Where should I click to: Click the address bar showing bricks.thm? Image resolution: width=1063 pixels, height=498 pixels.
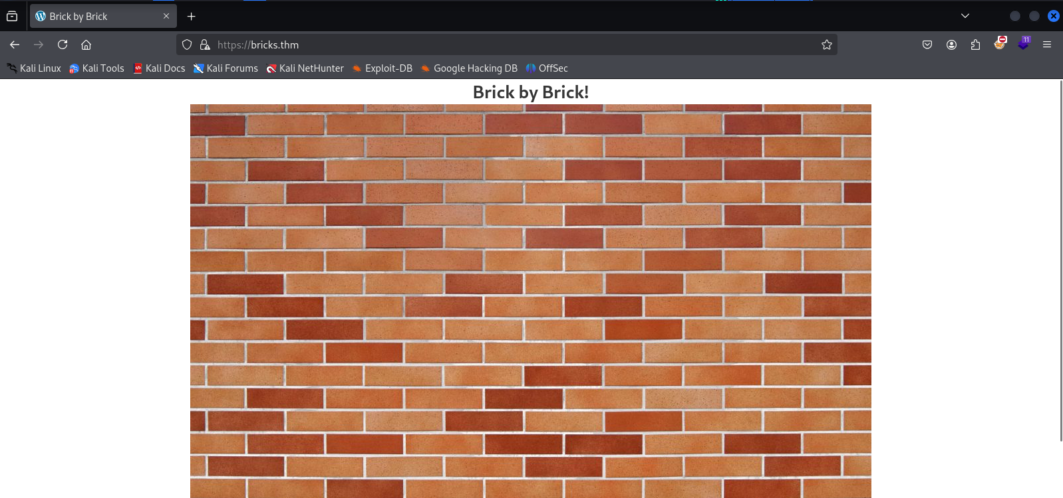[x=506, y=44]
